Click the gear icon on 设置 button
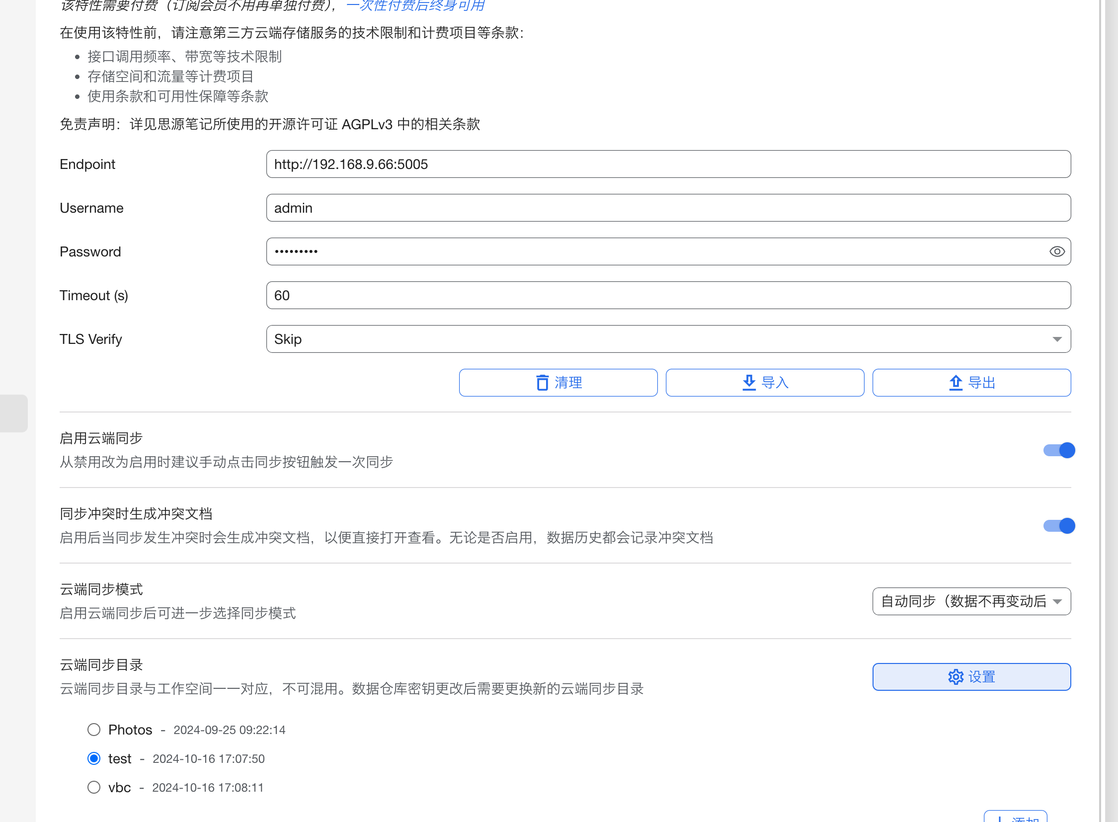 (x=956, y=677)
